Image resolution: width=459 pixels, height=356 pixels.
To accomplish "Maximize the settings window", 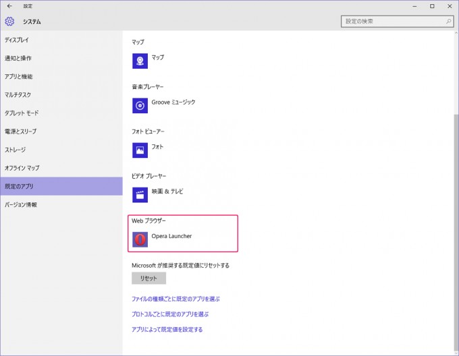I will (x=432, y=6).
